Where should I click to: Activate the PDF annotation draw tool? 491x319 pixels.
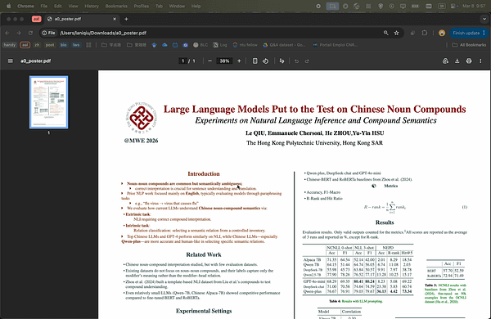coord(282,61)
